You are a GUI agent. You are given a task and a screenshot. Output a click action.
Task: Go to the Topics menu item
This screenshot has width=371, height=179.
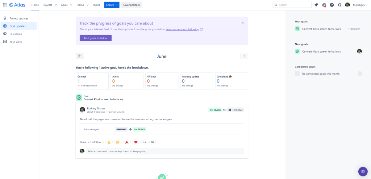[x=96, y=5]
